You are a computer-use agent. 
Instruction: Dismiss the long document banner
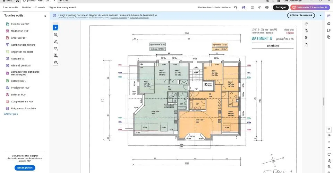coord(321,16)
